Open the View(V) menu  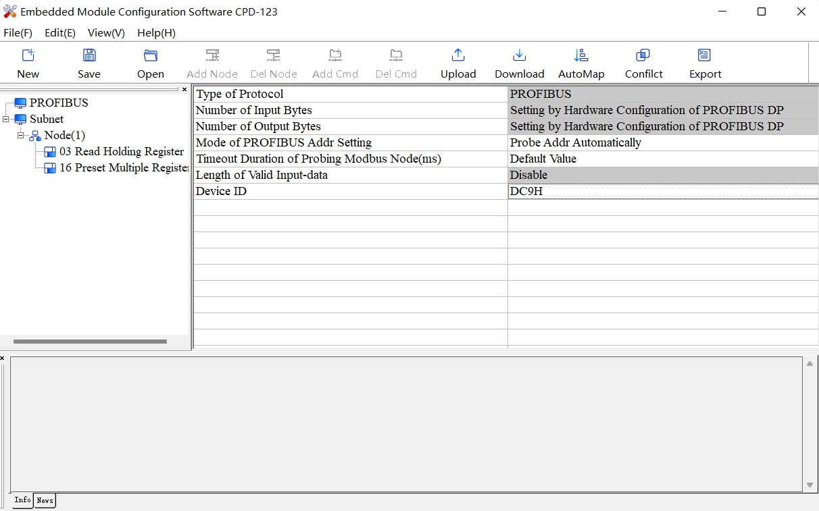point(106,32)
